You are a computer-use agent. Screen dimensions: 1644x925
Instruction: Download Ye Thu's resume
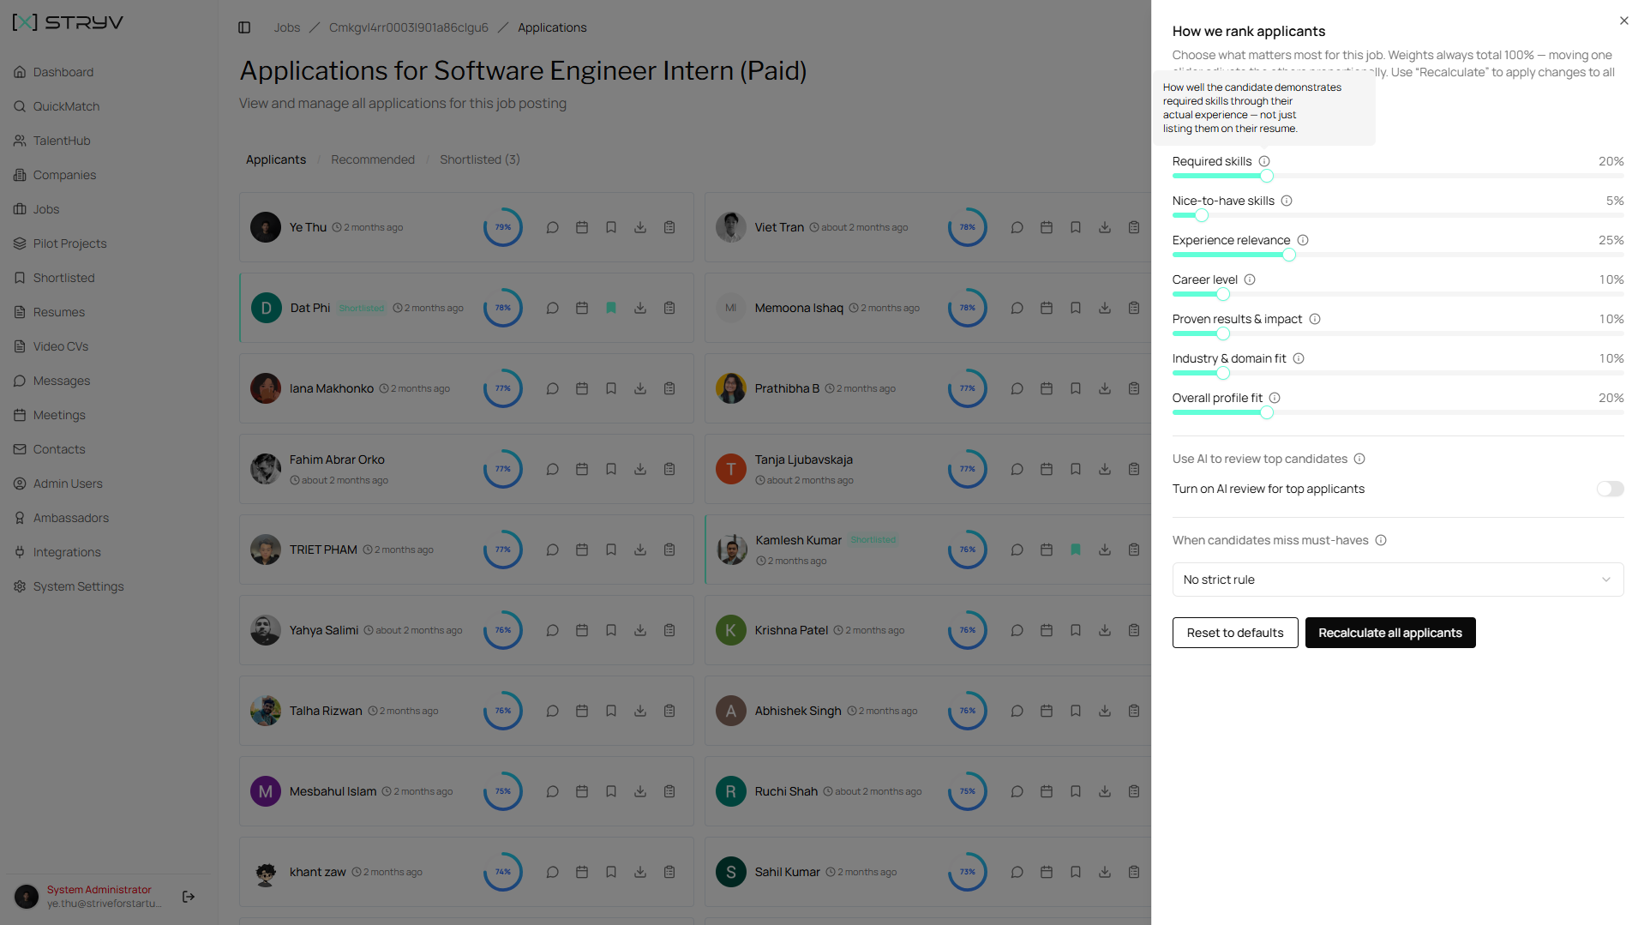click(x=640, y=227)
